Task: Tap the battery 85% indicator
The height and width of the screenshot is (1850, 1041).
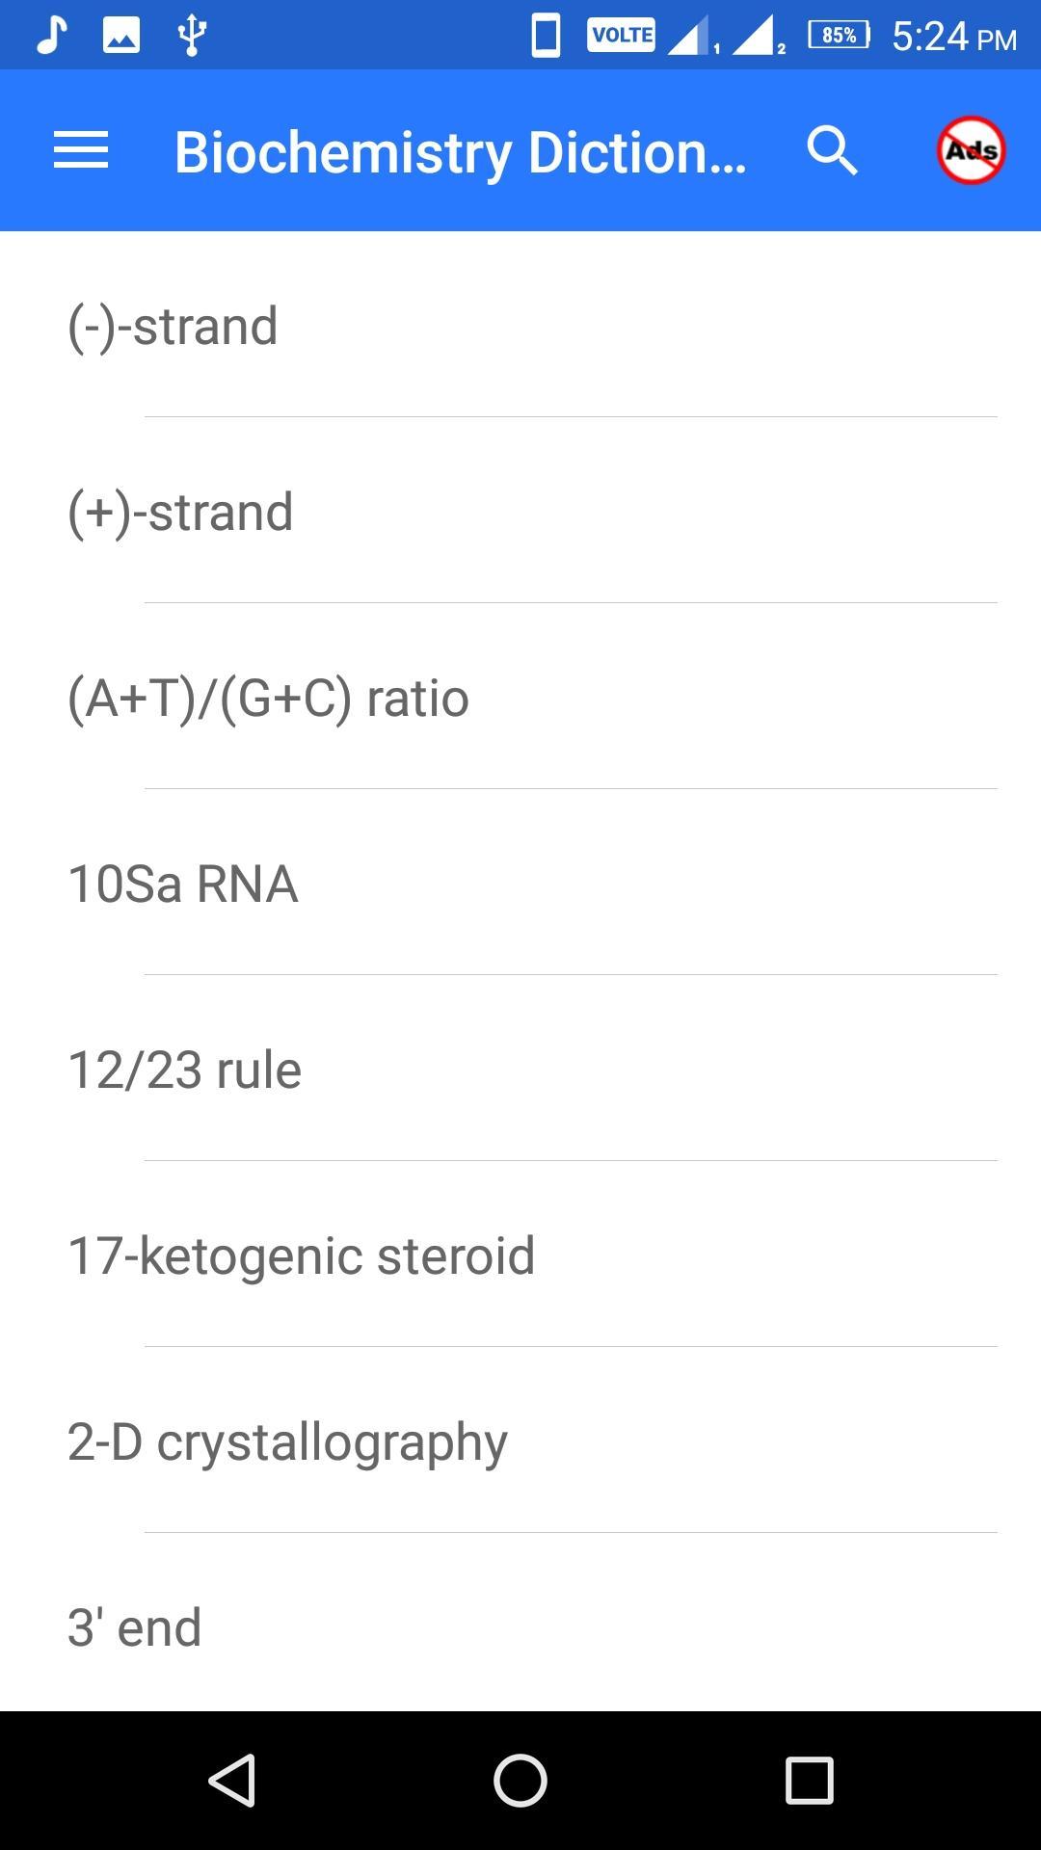Action: (x=839, y=36)
